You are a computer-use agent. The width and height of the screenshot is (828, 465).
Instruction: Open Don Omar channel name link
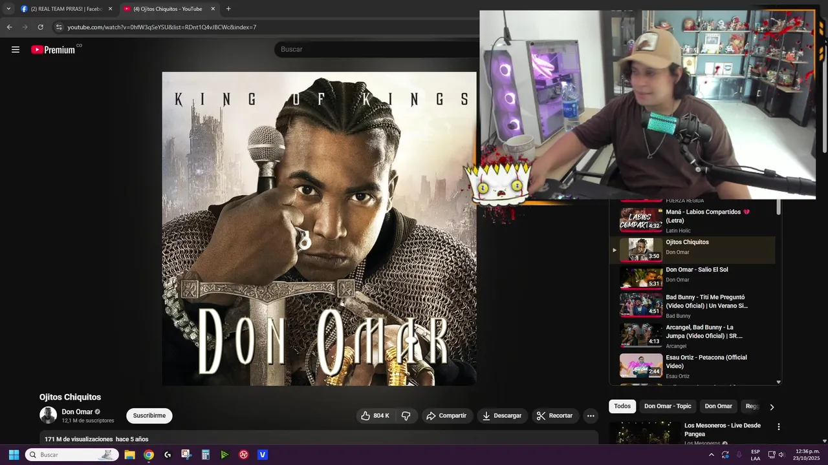click(77, 412)
